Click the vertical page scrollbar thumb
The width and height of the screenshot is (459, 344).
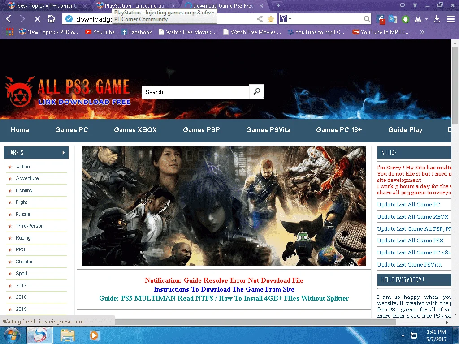point(455,85)
